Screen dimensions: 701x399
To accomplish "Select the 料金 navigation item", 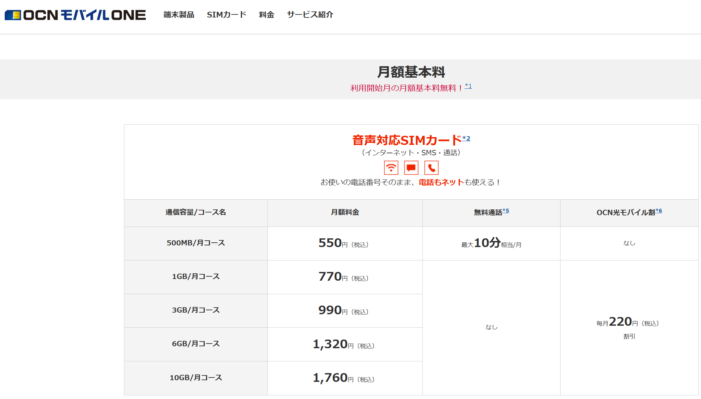I will coord(266,15).
